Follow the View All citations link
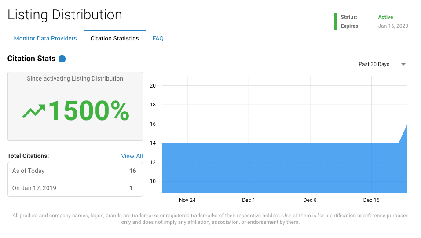This screenshot has width=421, height=238. point(132,156)
